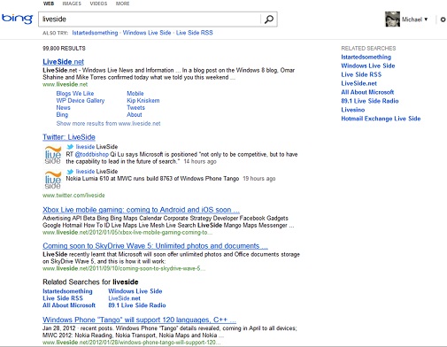Click Istartedsomething in the bottom Related Searches

click(x=67, y=291)
